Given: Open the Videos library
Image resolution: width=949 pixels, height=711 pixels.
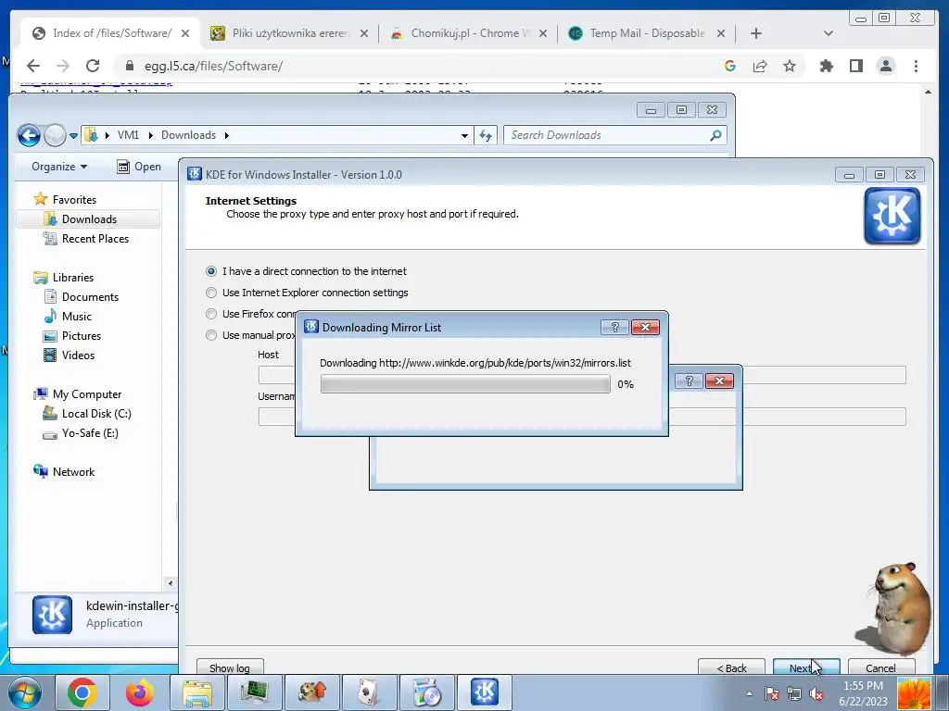Looking at the screenshot, I should coord(78,355).
